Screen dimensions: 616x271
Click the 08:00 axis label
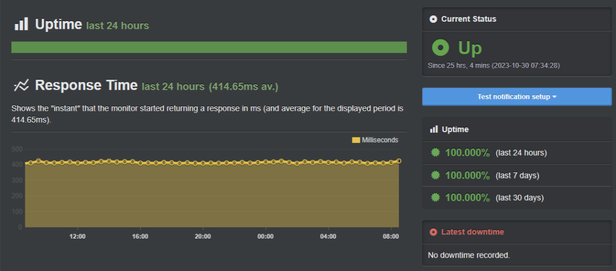(391, 237)
